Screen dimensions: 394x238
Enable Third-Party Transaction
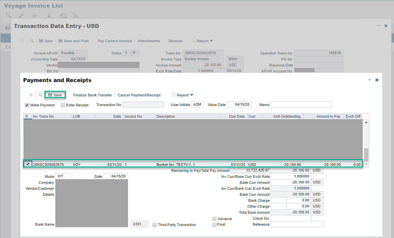tap(154, 224)
